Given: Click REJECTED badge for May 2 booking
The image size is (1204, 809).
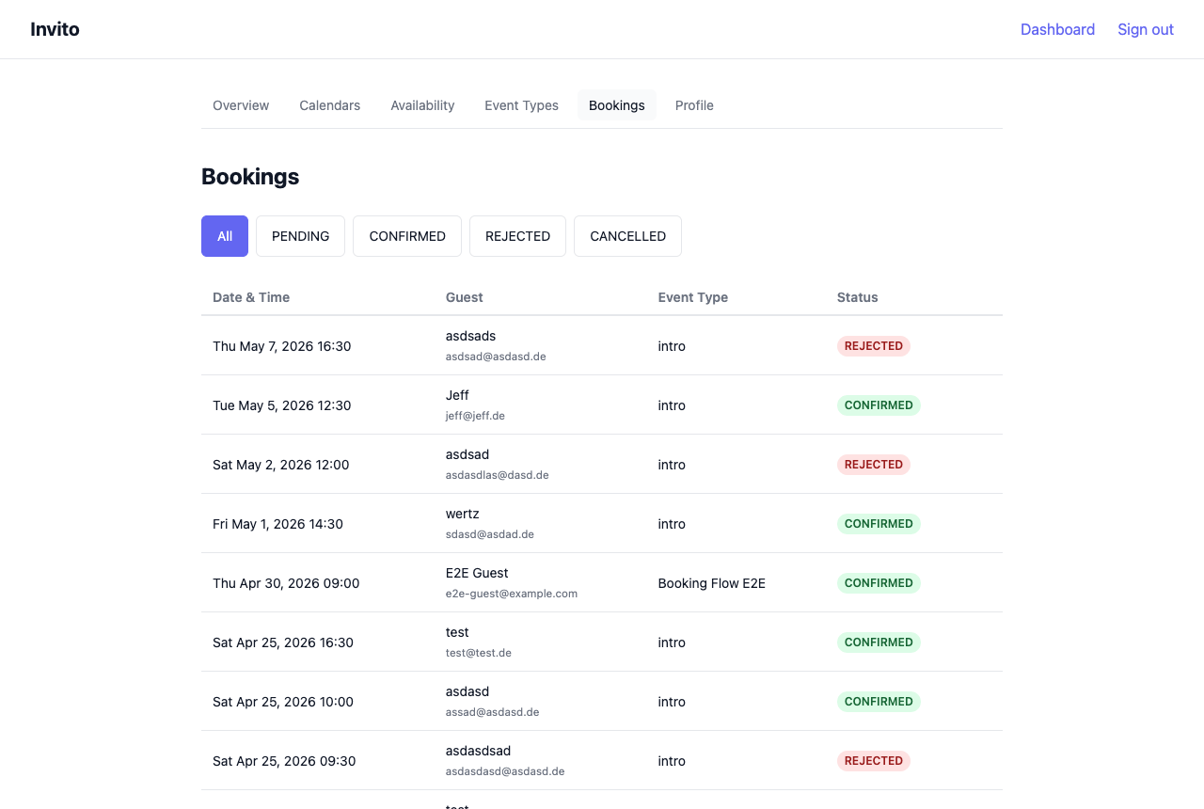Looking at the screenshot, I should (874, 465).
